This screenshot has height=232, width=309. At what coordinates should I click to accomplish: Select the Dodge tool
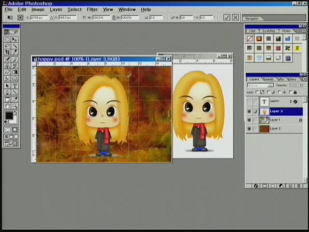pyautogui.click(x=15, y=78)
